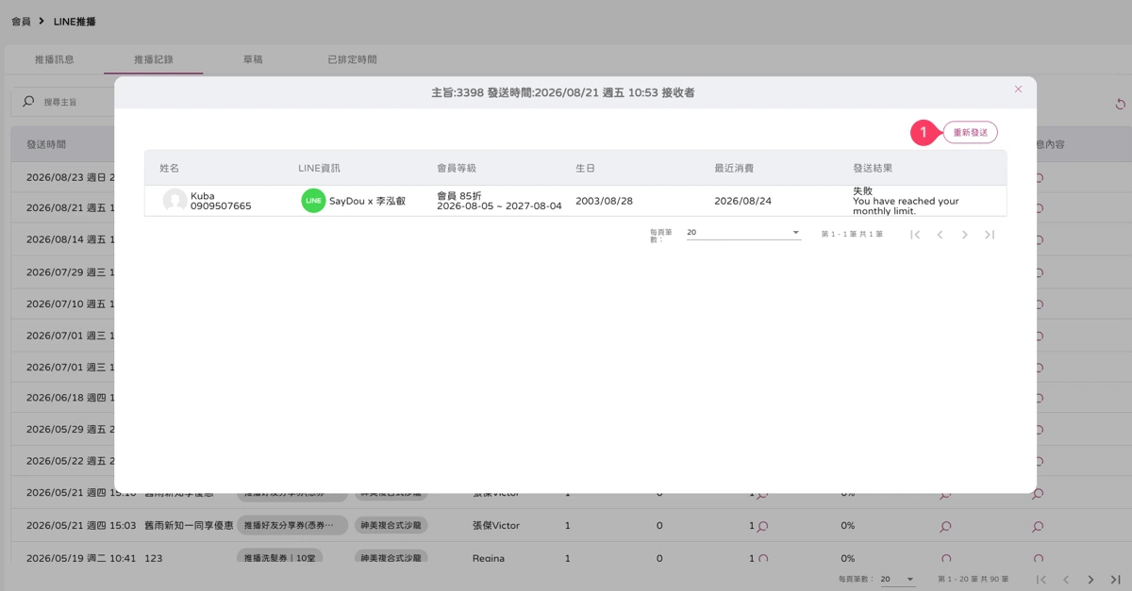This screenshot has width=1132, height=591.
Task: Click magnifier after 0% in 2026/05/21 15:03 row
Action: (x=945, y=526)
